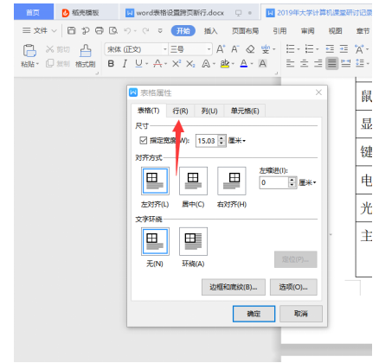The width and height of the screenshot is (379, 363).
Task: Click Decrease Font Size icon
Action: click(235, 49)
